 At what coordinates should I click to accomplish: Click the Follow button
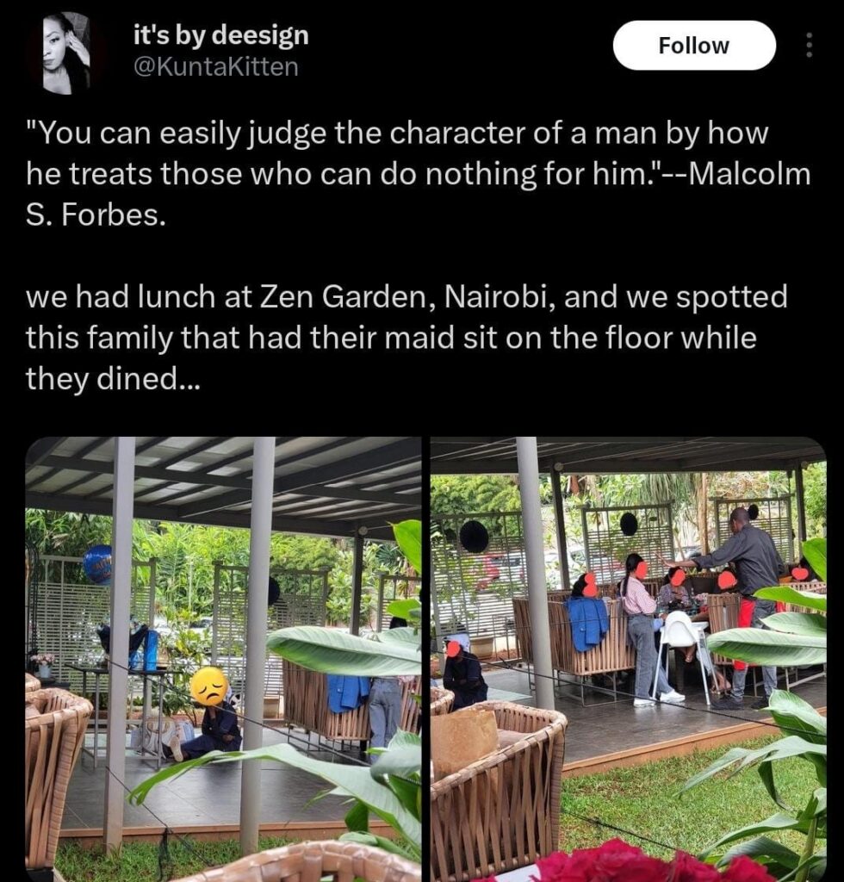[x=694, y=46]
